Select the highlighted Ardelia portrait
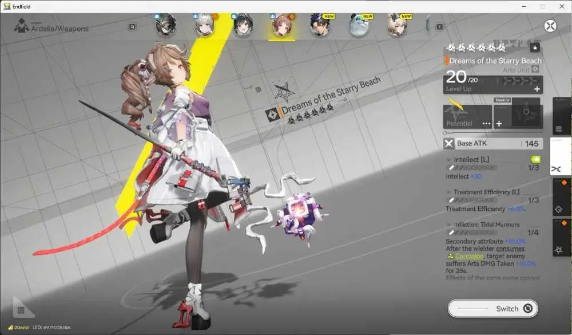572x335 pixels. point(281,25)
